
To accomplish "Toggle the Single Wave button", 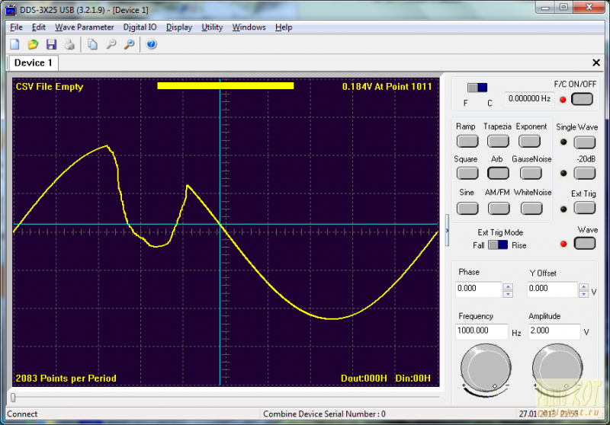I will [x=585, y=142].
